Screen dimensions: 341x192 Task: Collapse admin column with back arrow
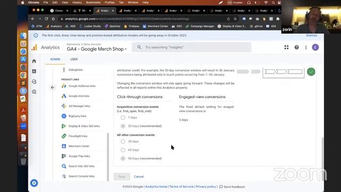point(53,87)
